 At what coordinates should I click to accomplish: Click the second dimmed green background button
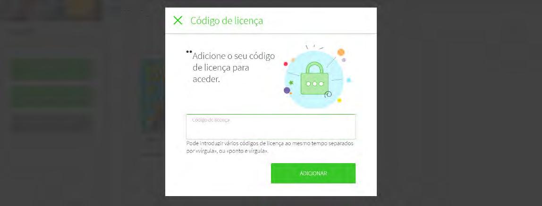(52, 96)
